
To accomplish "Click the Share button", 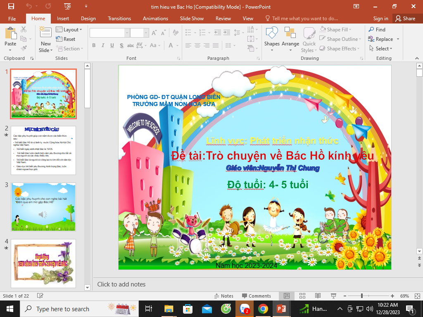I will click(x=405, y=19).
